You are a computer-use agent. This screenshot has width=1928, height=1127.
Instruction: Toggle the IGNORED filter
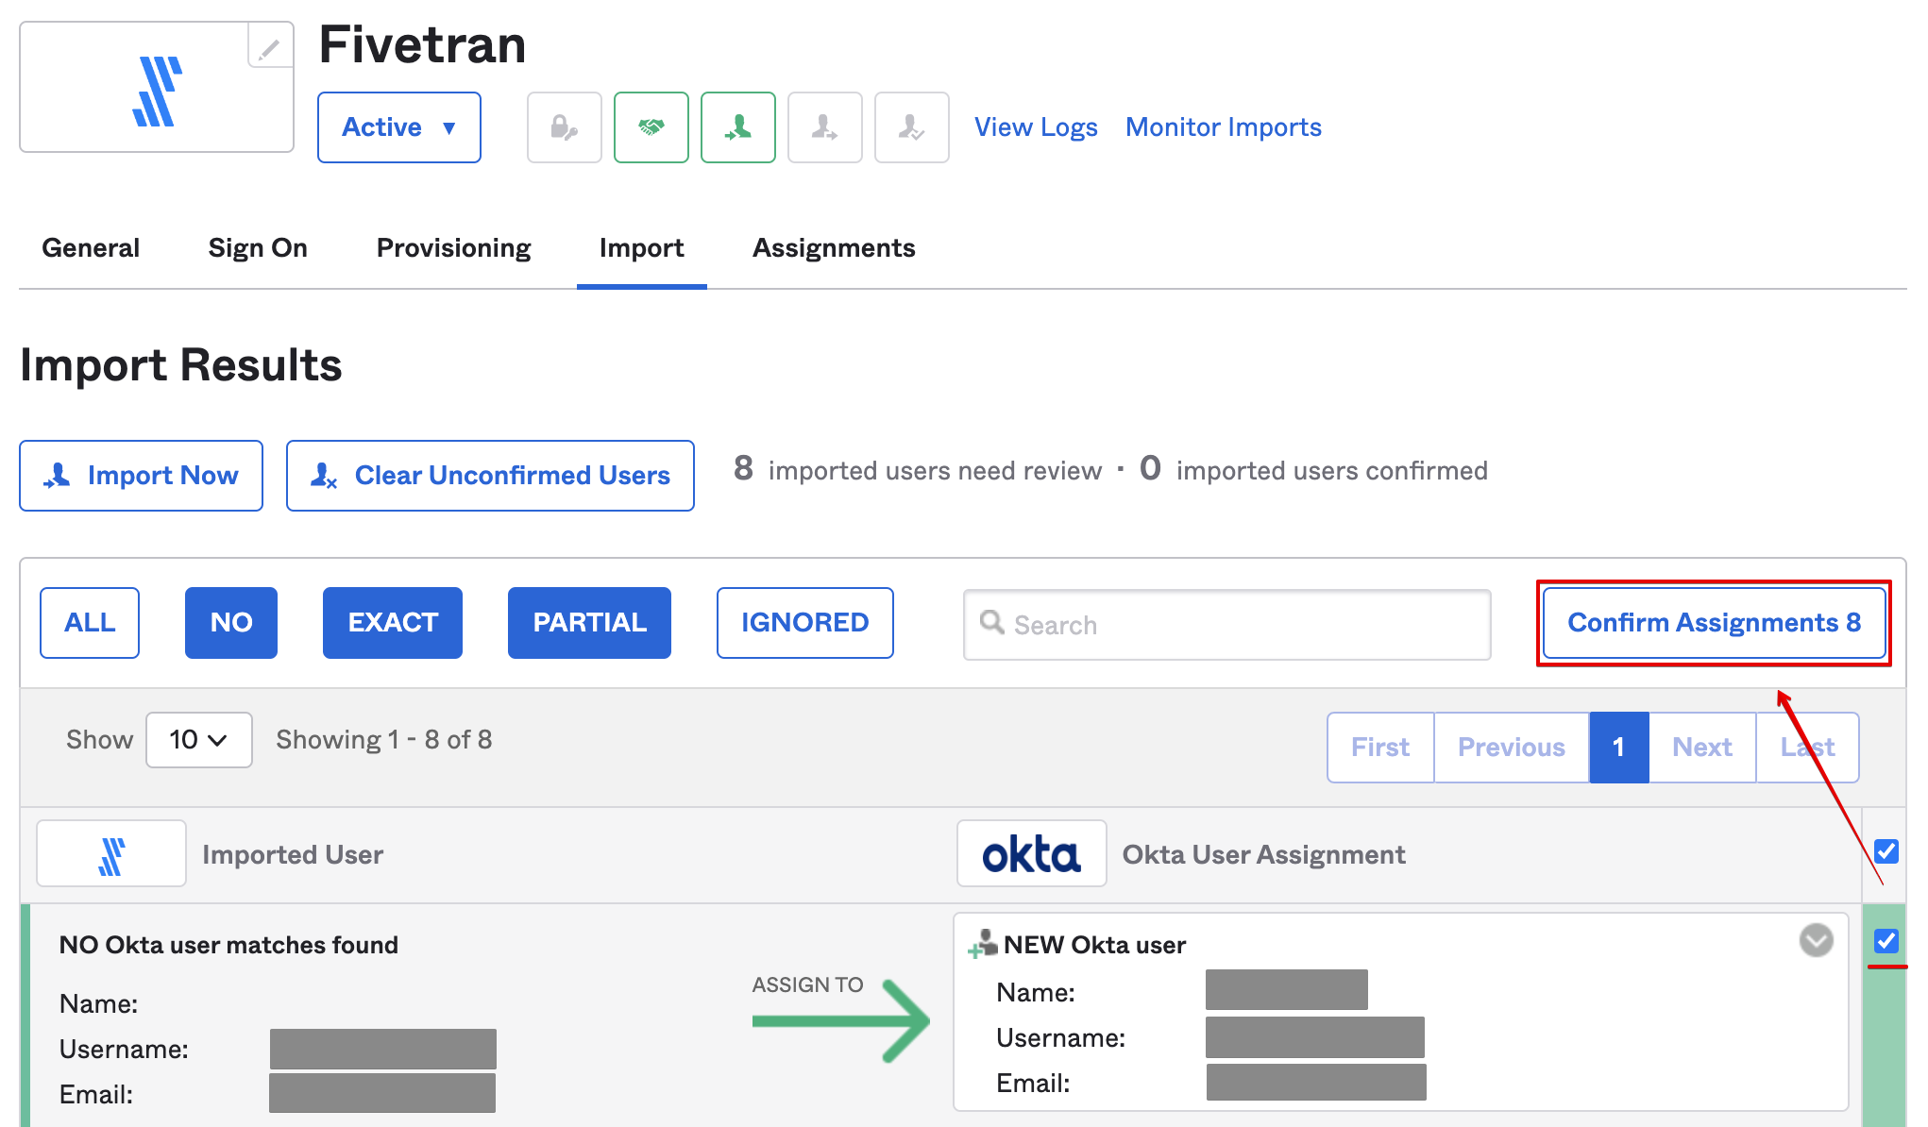[x=805, y=623]
